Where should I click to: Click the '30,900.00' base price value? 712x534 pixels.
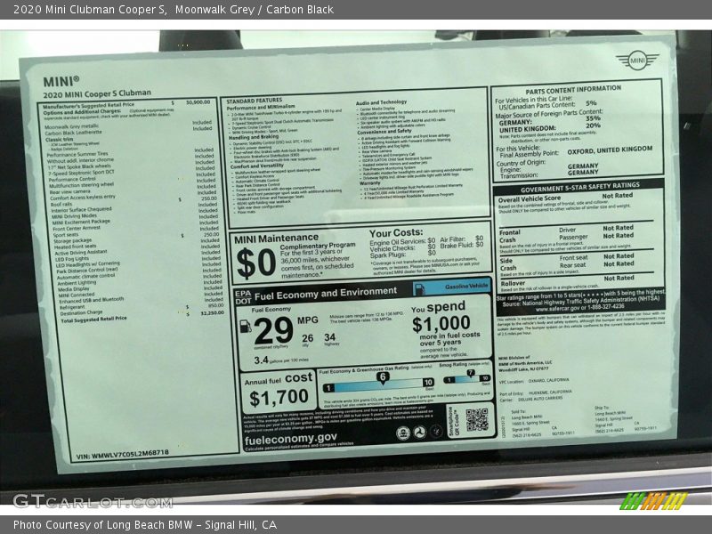(198, 102)
